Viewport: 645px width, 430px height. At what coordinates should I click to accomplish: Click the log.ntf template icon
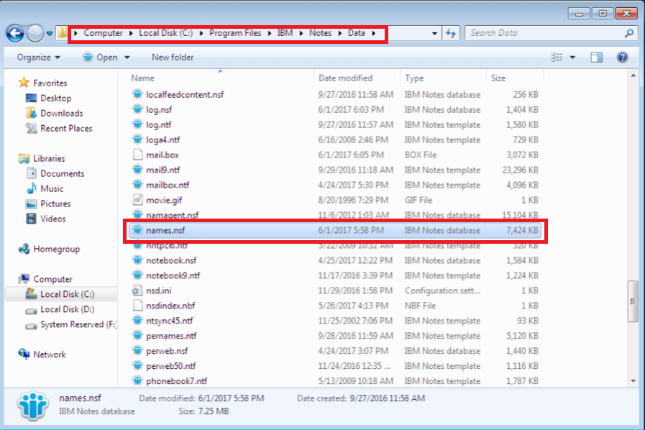pos(137,124)
